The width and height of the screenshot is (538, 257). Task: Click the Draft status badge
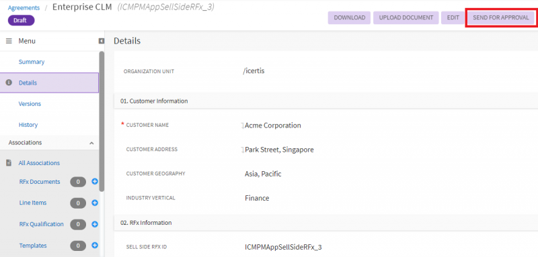tap(22, 20)
